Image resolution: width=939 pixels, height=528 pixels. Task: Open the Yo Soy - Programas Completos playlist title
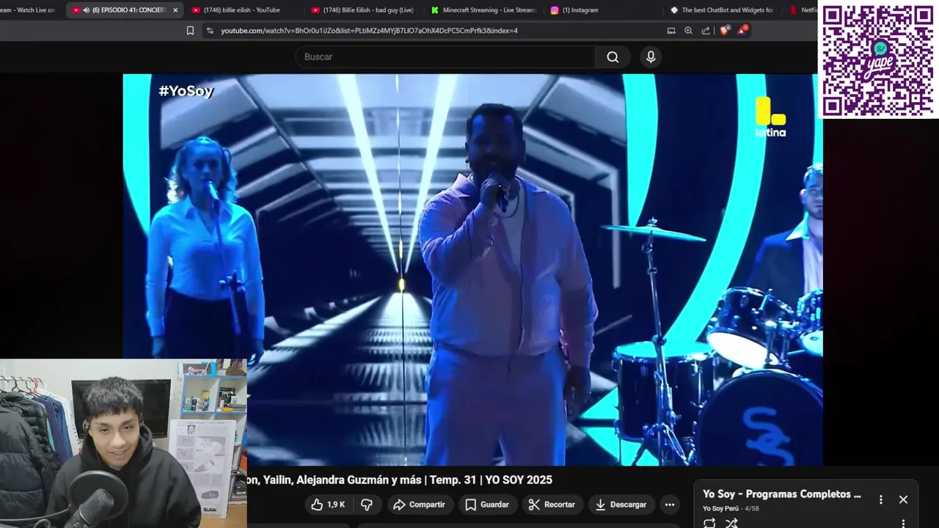pyautogui.click(x=782, y=494)
